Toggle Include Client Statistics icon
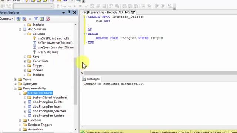Screen dimensions: 237x133 click(x=117, y=6)
